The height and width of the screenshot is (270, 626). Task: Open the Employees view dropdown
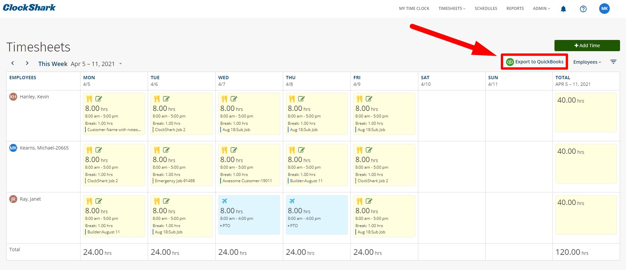(587, 62)
